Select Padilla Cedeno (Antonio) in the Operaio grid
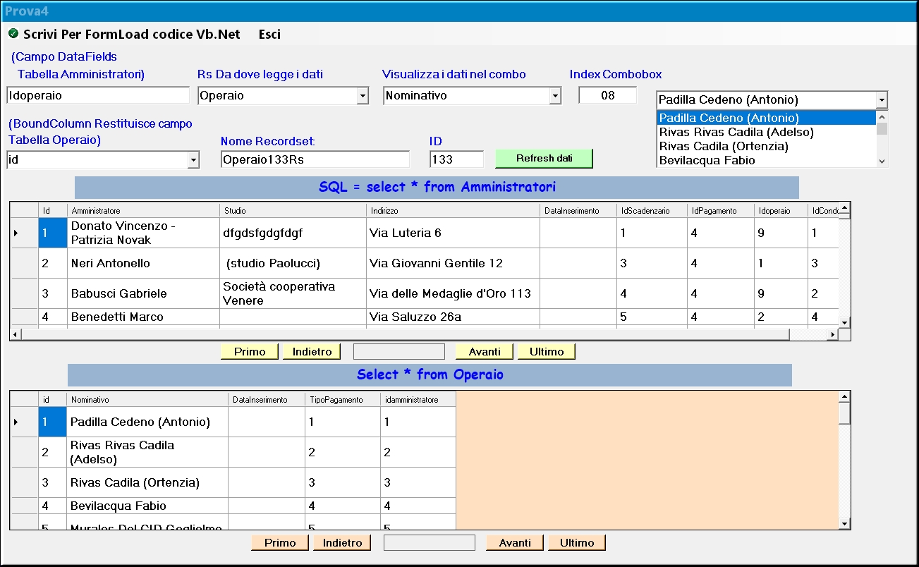 [x=147, y=422]
